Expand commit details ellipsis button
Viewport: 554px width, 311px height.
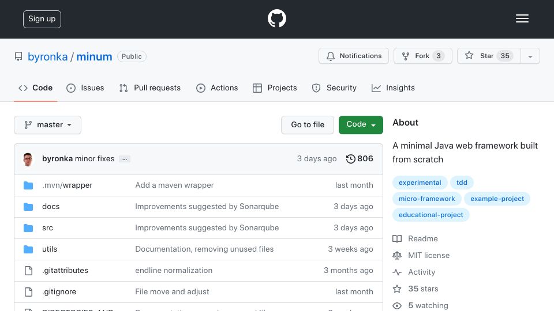point(125,159)
